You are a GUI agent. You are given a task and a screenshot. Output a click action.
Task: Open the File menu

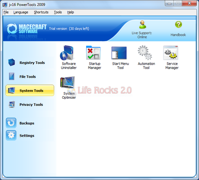[6, 12]
